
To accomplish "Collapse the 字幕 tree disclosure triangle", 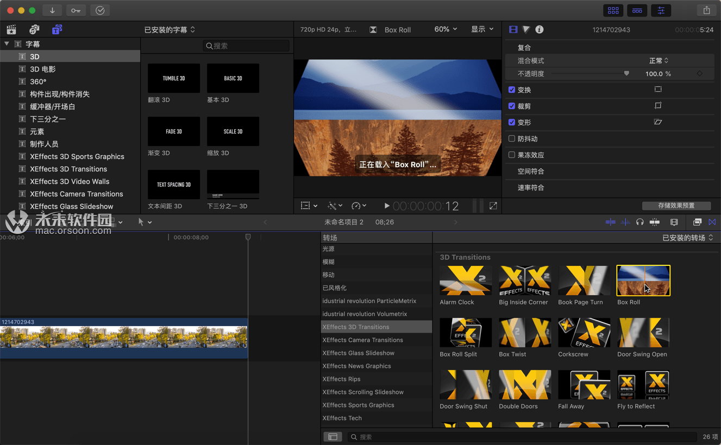I will pos(7,44).
